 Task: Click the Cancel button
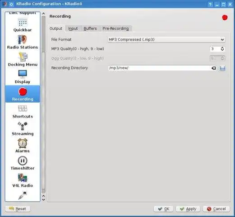(x=216, y=209)
